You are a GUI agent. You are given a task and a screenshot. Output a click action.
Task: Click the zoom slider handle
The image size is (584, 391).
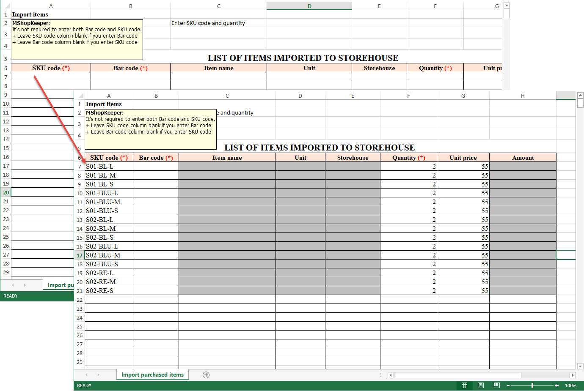tap(532, 386)
